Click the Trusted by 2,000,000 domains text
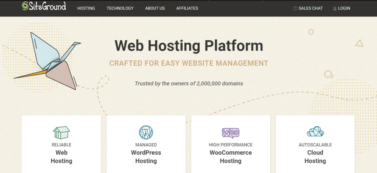 point(189,84)
